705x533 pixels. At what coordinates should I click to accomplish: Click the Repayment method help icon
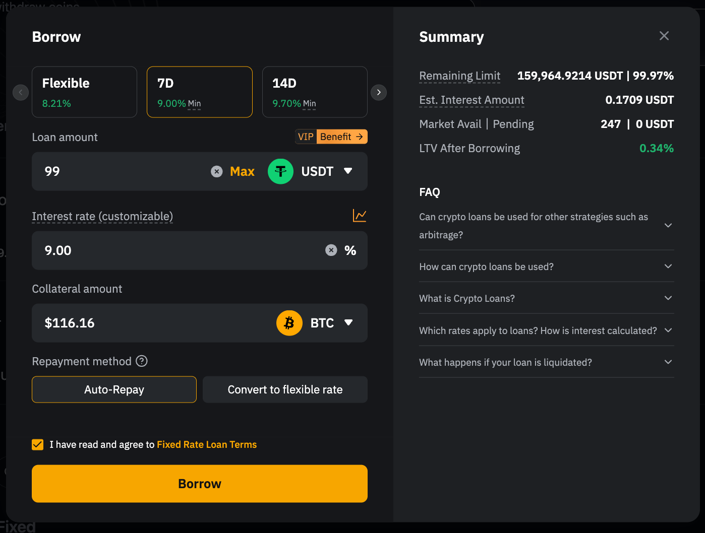[142, 361]
